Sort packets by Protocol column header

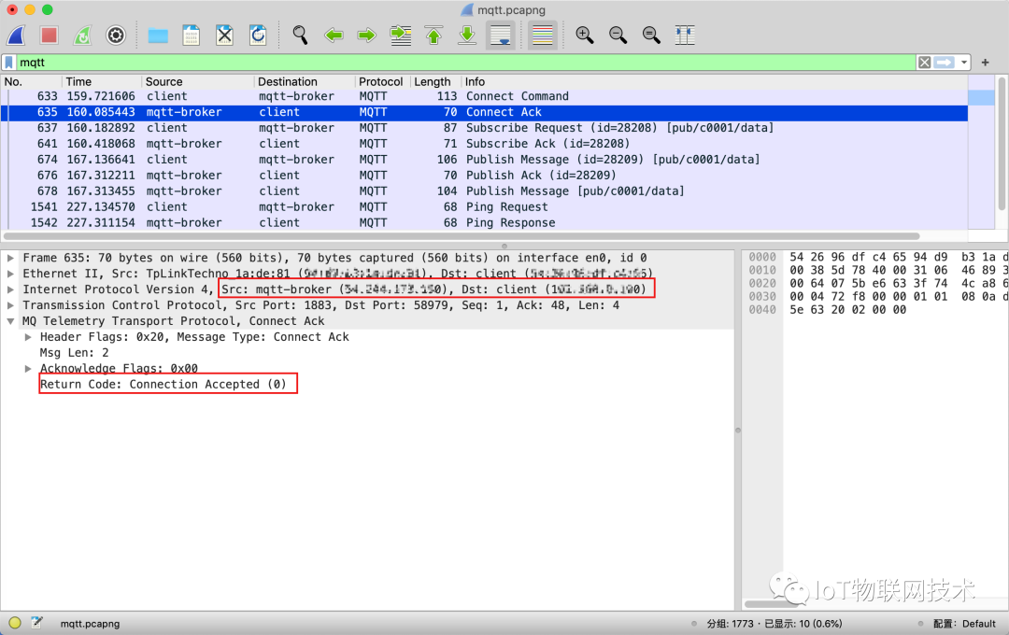pos(381,81)
